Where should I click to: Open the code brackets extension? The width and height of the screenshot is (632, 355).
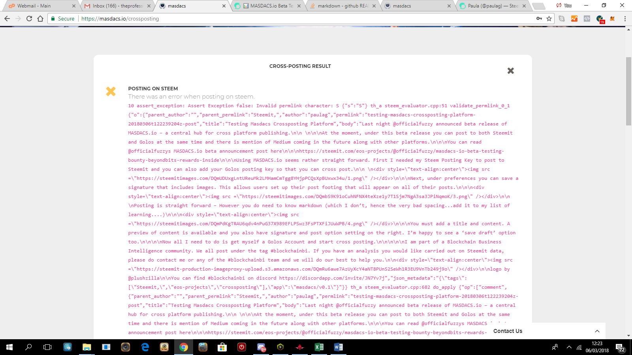point(587,19)
